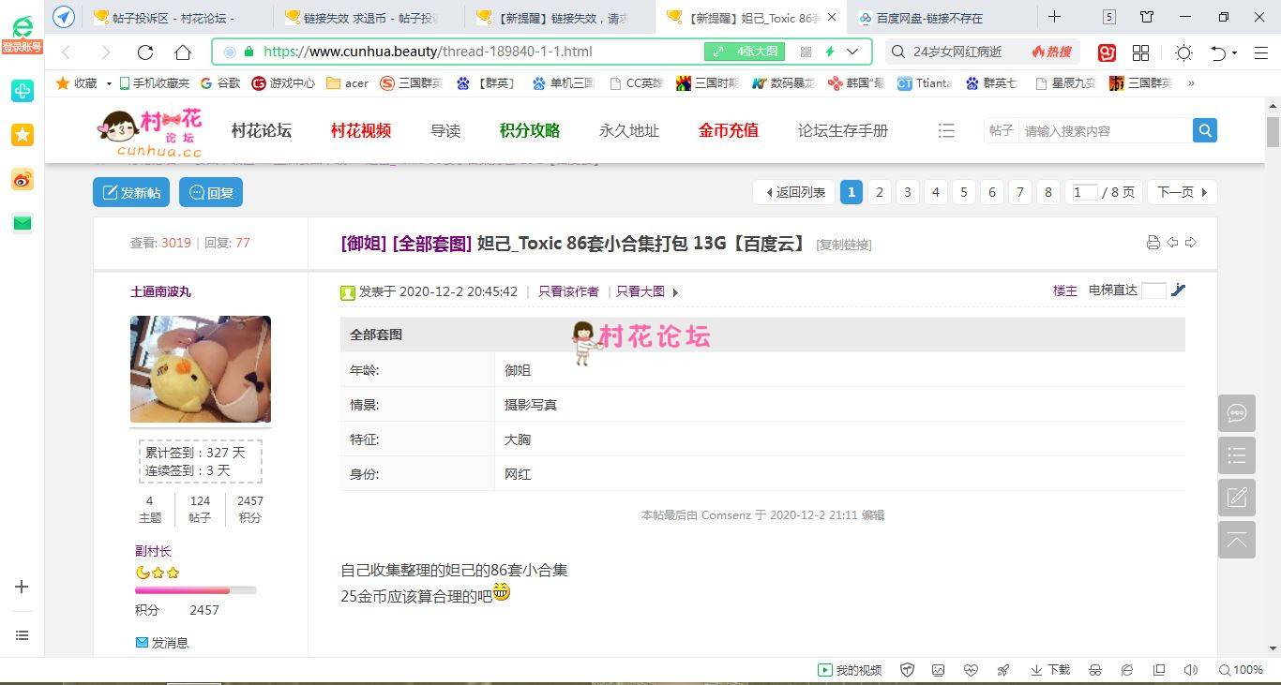The width and height of the screenshot is (1281, 685).
Task: Click the rocket accelerator icon in status bar
Action: pyautogui.click(x=1003, y=670)
